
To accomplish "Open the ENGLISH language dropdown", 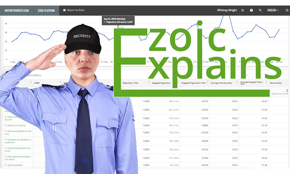I will (x=273, y=10).
